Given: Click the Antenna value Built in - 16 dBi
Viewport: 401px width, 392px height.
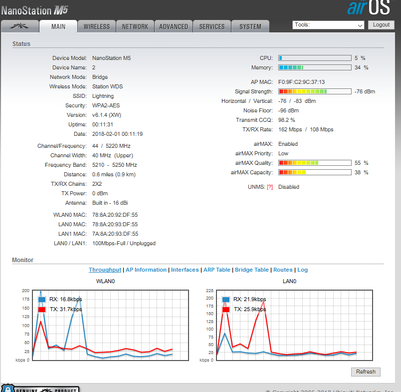Looking at the screenshot, I should tap(110, 203).
